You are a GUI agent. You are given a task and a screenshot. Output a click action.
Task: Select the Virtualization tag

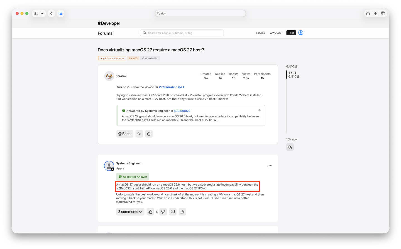(150, 58)
